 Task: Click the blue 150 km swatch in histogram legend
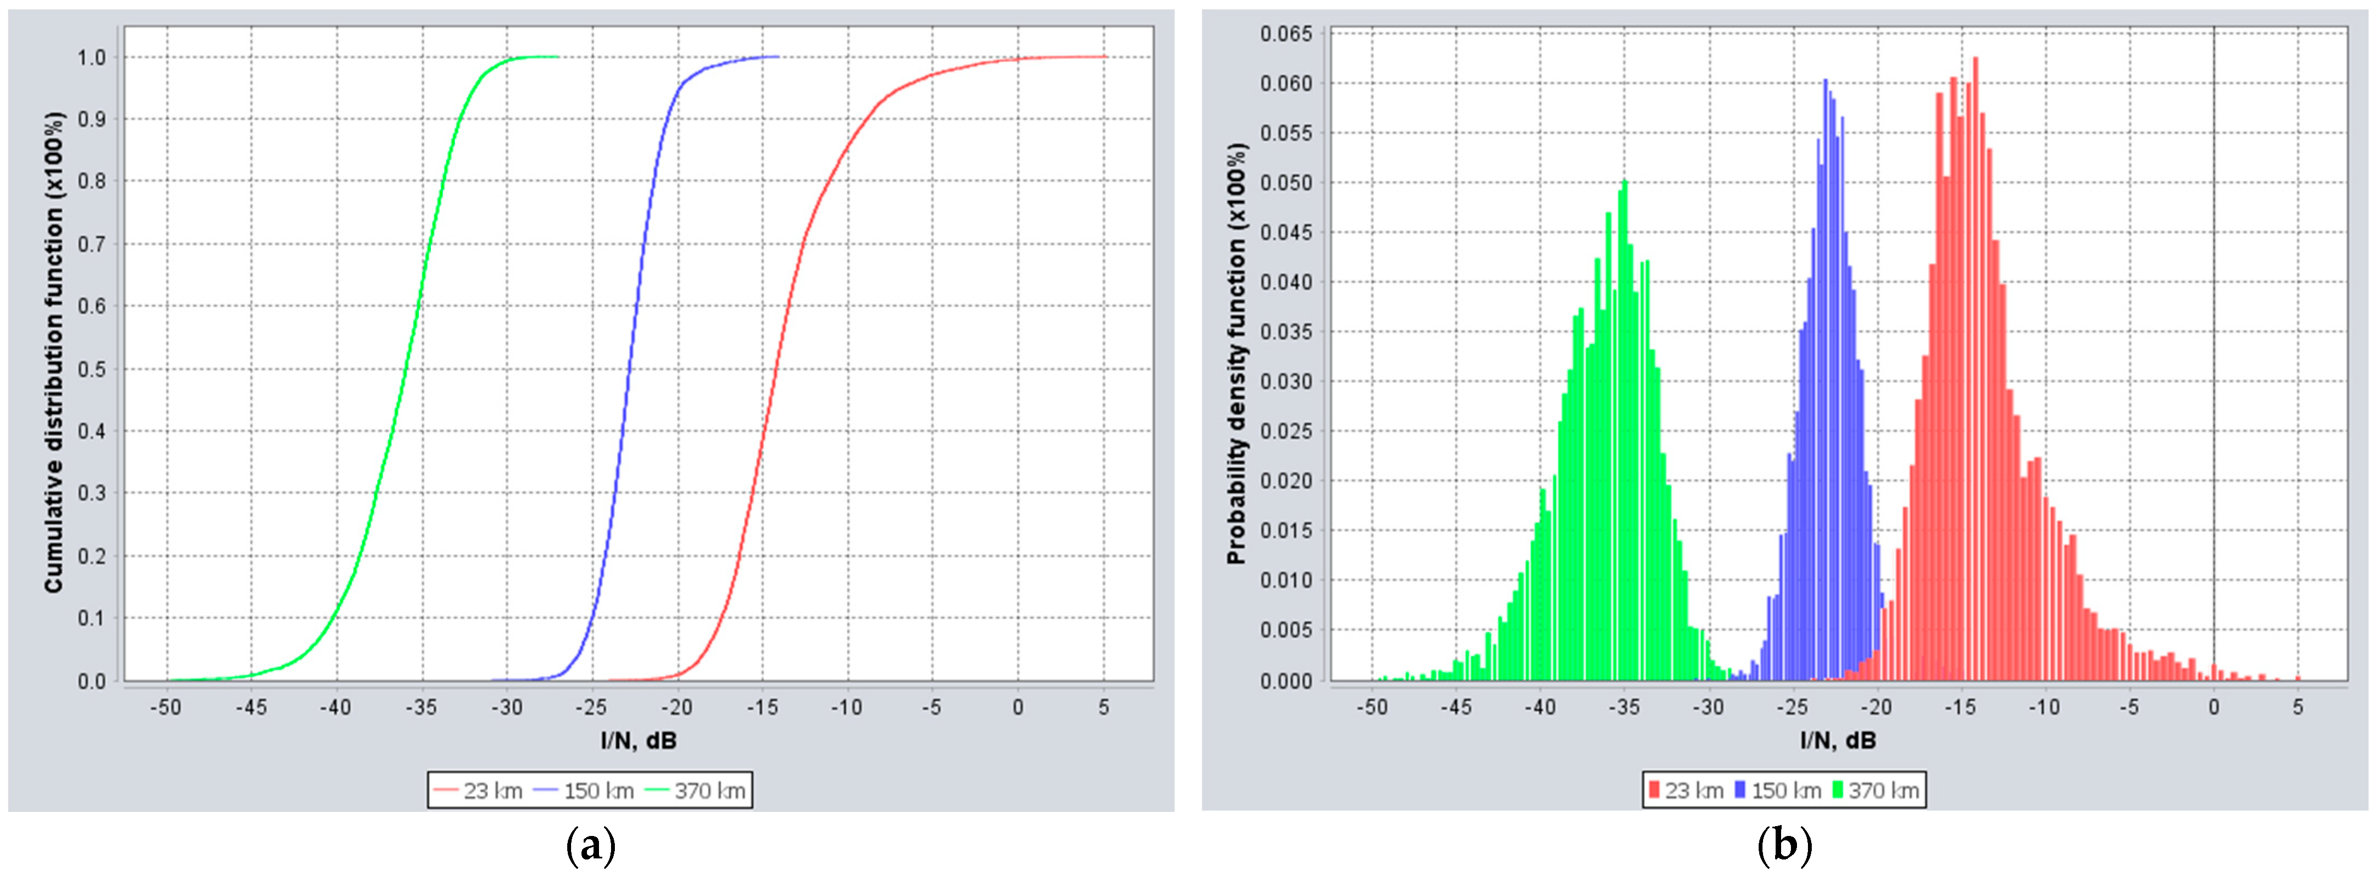(1742, 791)
